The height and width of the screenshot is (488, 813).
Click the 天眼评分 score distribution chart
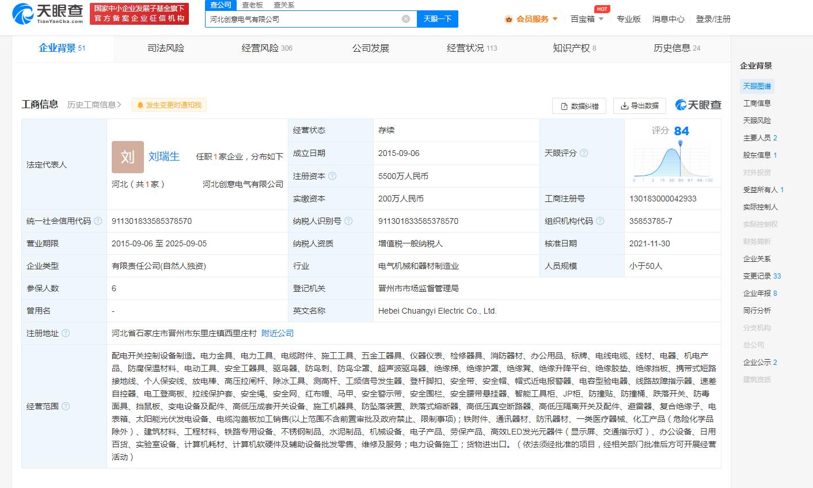(x=673, y=161)
